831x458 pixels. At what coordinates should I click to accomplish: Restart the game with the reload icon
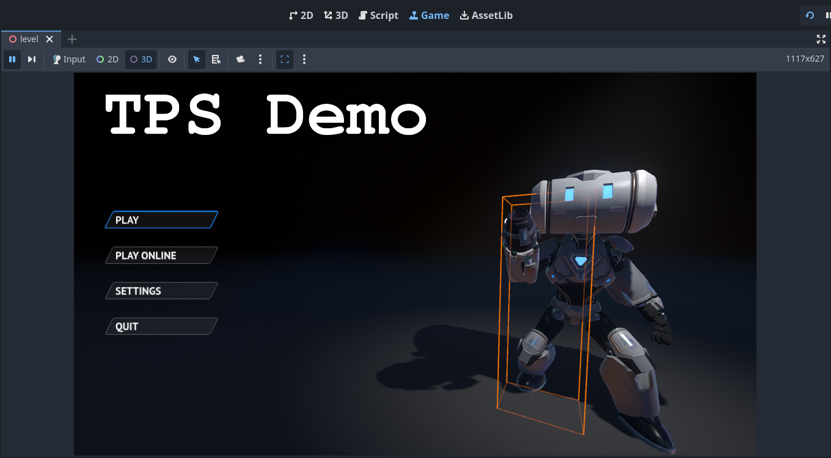click(x=811, y=15)
